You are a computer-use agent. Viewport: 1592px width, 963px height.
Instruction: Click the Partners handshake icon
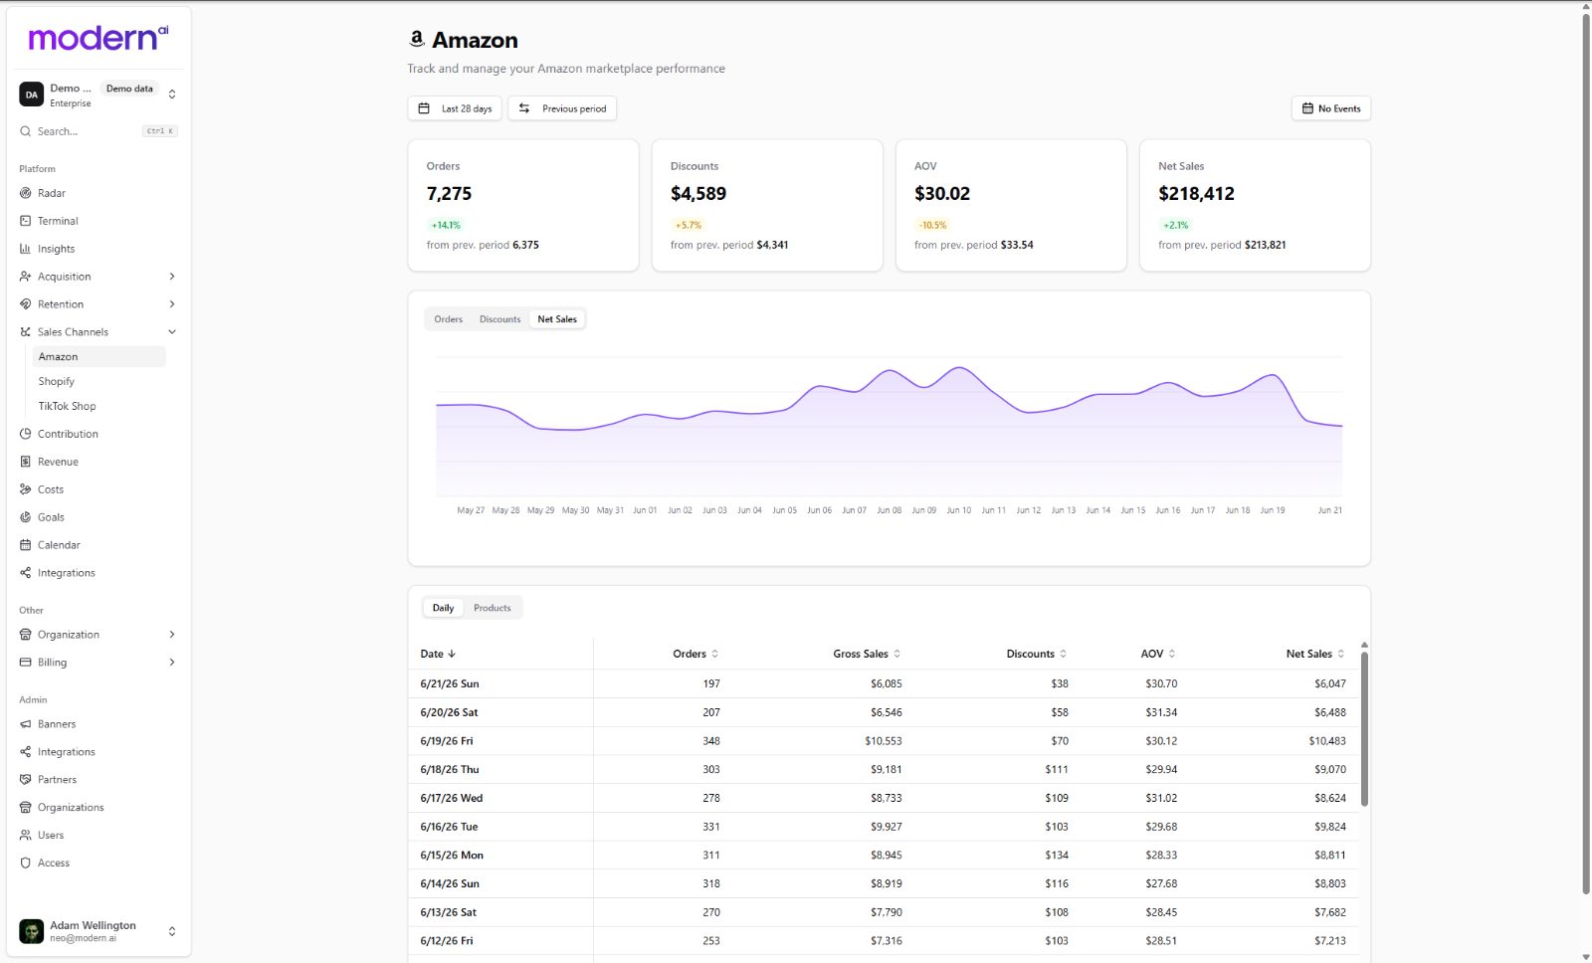tap(26, 780)
